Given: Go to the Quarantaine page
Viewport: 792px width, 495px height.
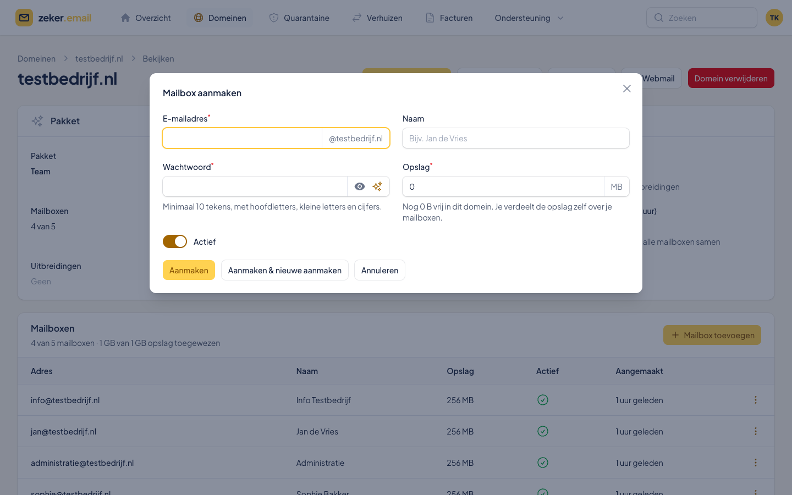Looking at the screenshot, I should (x=299, y=18).
